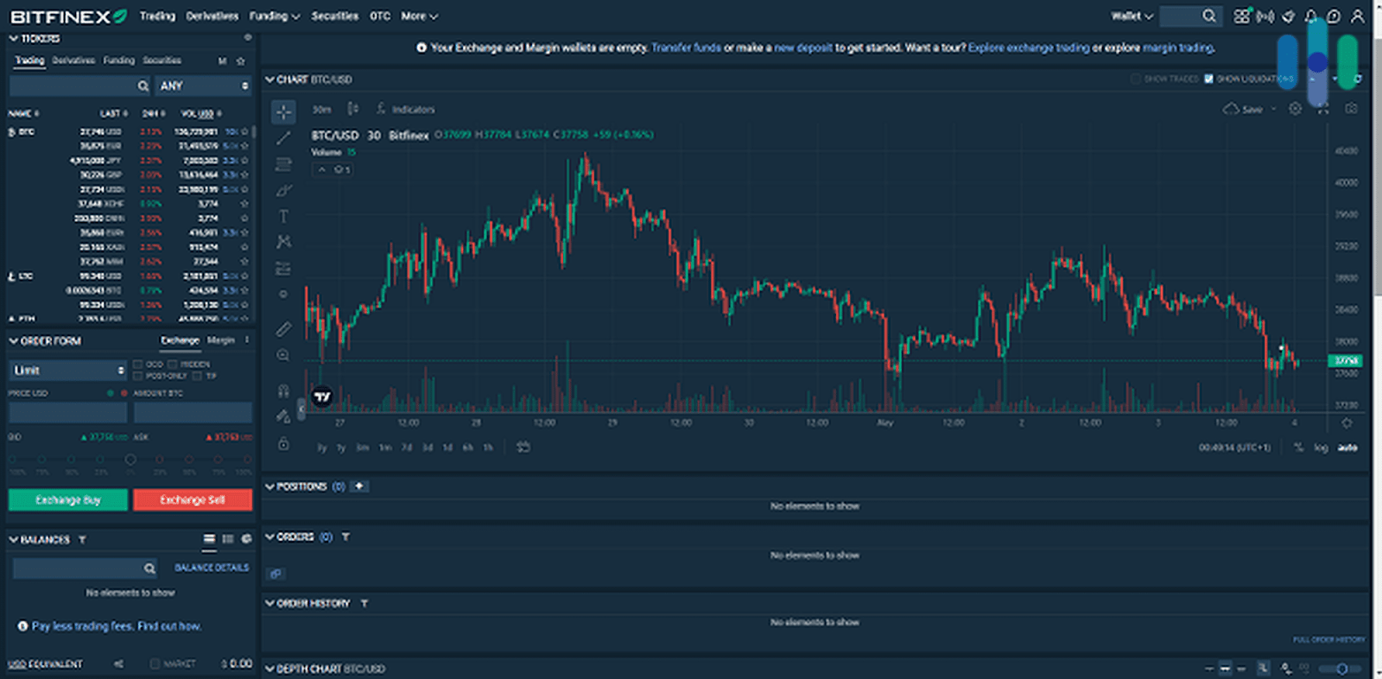Collapse the ORDER HISTORY panel
Viewport: 1382px width, 679px height.
point(269,603)
